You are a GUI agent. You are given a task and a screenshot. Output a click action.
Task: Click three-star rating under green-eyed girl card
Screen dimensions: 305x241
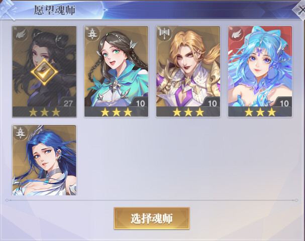click(116, 112)
